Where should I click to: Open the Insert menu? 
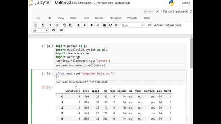click(74, 18)
